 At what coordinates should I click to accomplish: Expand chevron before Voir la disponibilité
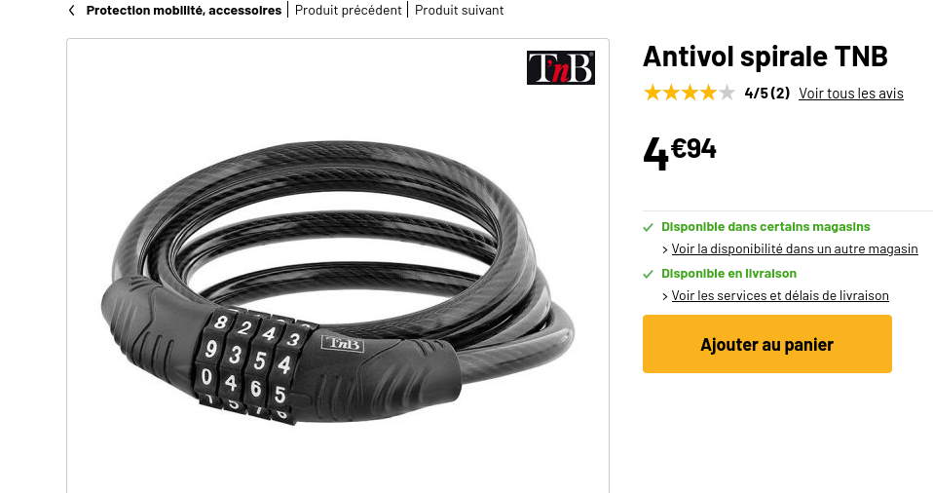click(x=665, y=249)
